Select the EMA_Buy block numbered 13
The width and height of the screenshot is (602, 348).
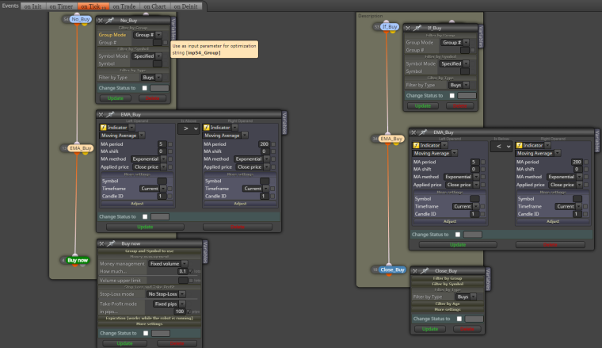pyautogui.click(x=81, y=148)
